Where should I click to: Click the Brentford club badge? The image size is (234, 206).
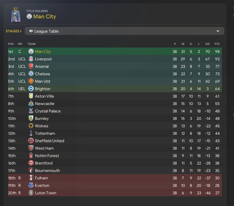coord(31,163)
